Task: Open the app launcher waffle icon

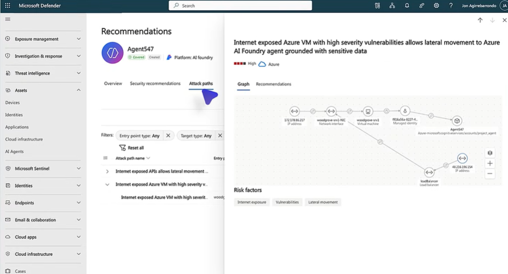Action: (7, 5)
